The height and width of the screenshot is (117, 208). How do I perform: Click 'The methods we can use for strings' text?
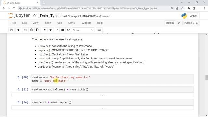click(x=58, y=39)
